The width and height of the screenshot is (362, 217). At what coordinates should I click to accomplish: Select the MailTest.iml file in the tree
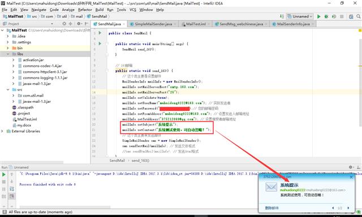27,119
